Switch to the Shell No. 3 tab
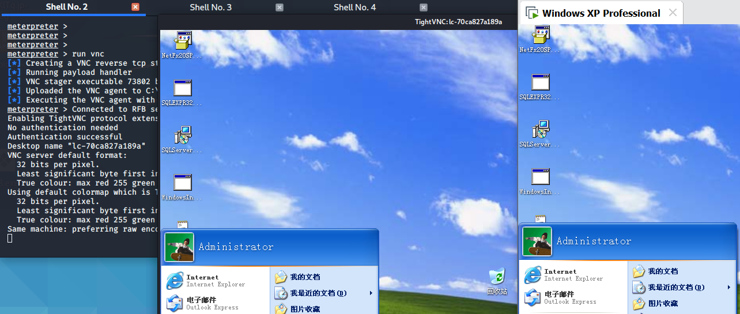Image resolution: width=740 pixels, height=314 pixels. tap(211, 7)
